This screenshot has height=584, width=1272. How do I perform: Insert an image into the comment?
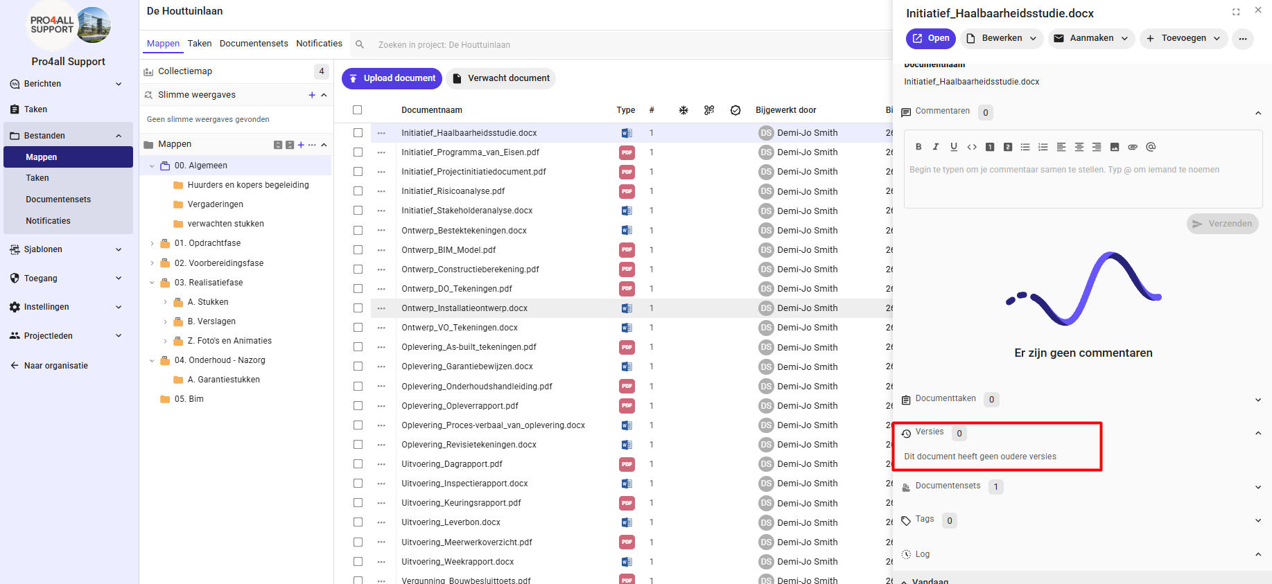click(1115, 147)
